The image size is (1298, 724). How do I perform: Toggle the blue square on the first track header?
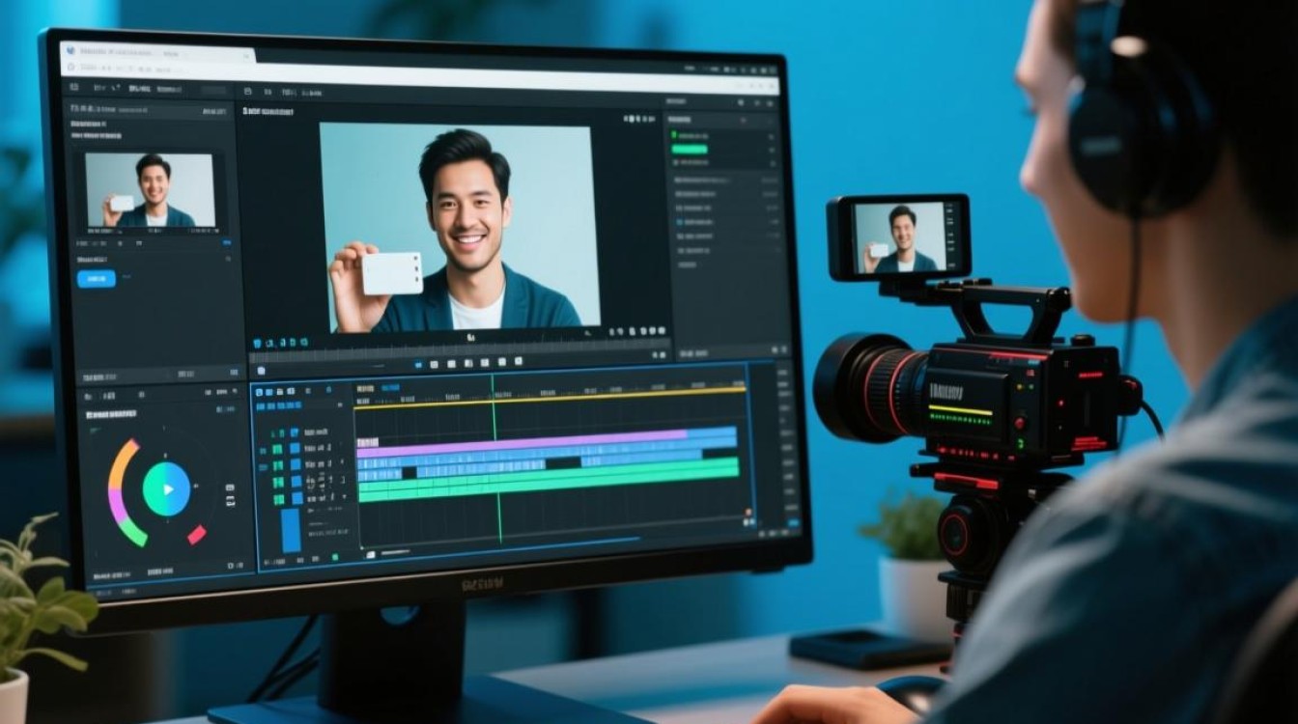point(295,432)
